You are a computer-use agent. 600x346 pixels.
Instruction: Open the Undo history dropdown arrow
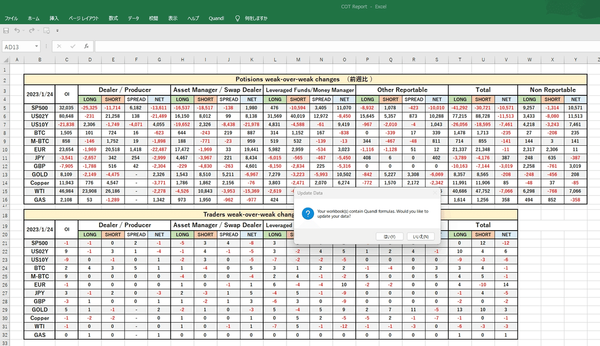coord(23,30)
